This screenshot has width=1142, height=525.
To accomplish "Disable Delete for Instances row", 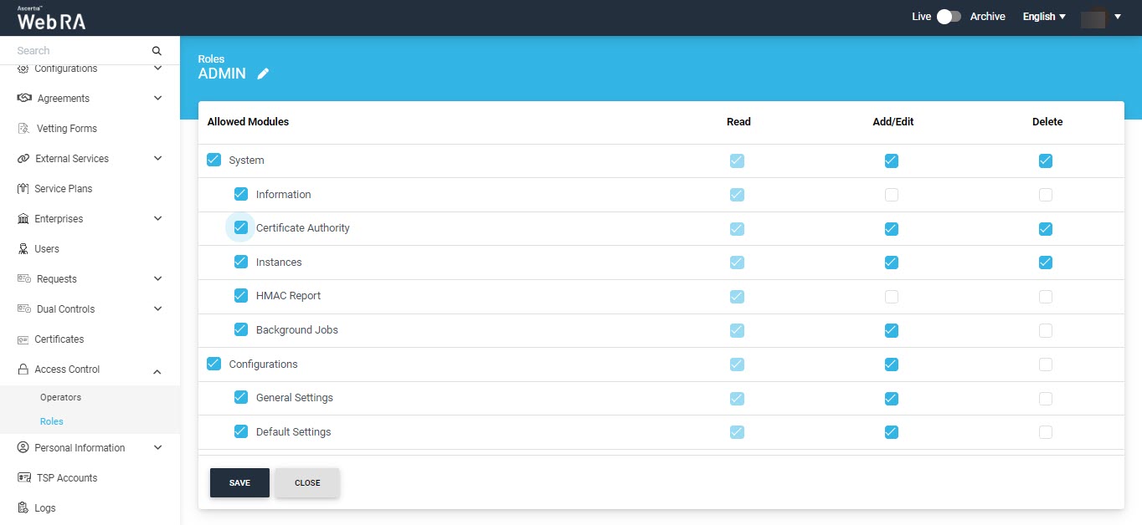I will tap(1046, 262).
